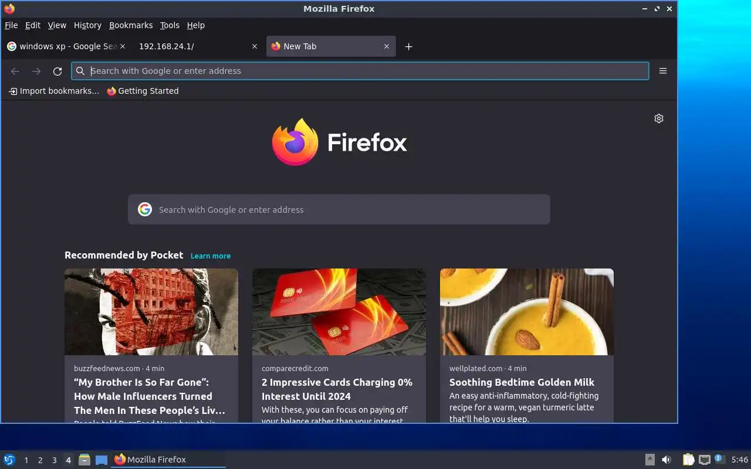Open 'My Brother Is So Far Gone' headline

pos(150,396)
